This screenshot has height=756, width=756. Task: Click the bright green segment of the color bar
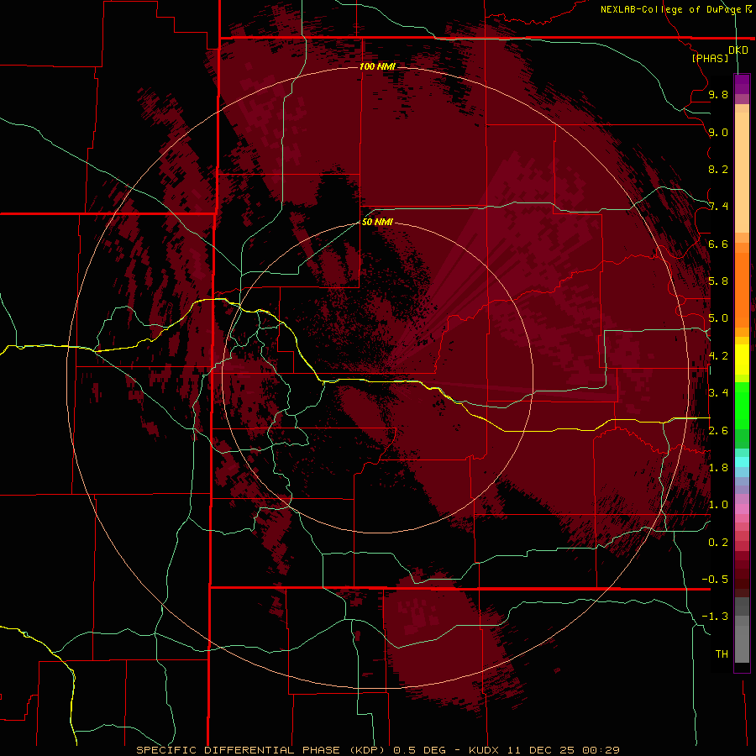point(742,405)
